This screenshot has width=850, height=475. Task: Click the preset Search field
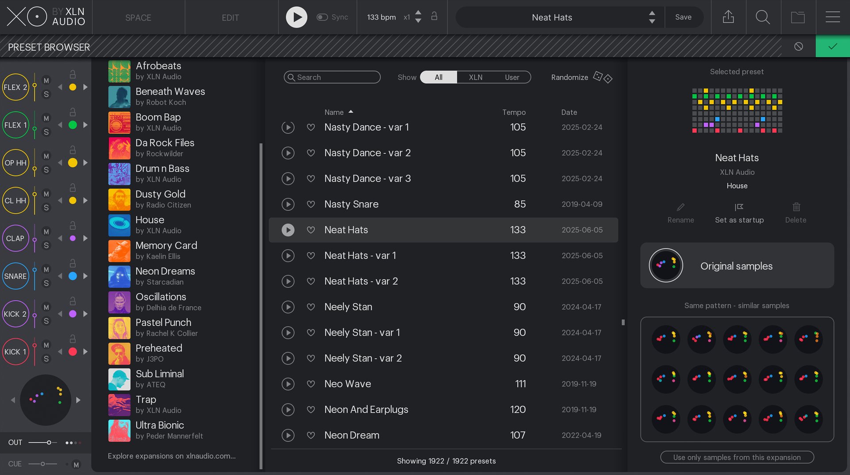point(332,77)
